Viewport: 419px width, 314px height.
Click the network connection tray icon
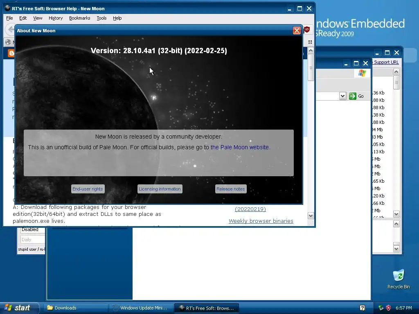tap(381, 308)
